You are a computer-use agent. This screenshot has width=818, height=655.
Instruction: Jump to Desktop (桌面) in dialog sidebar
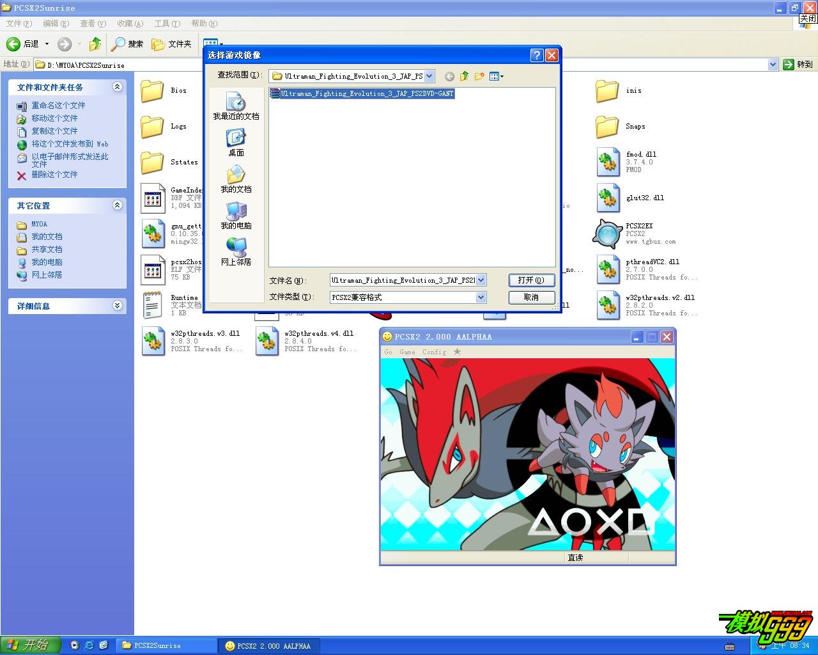coord(236,143)
